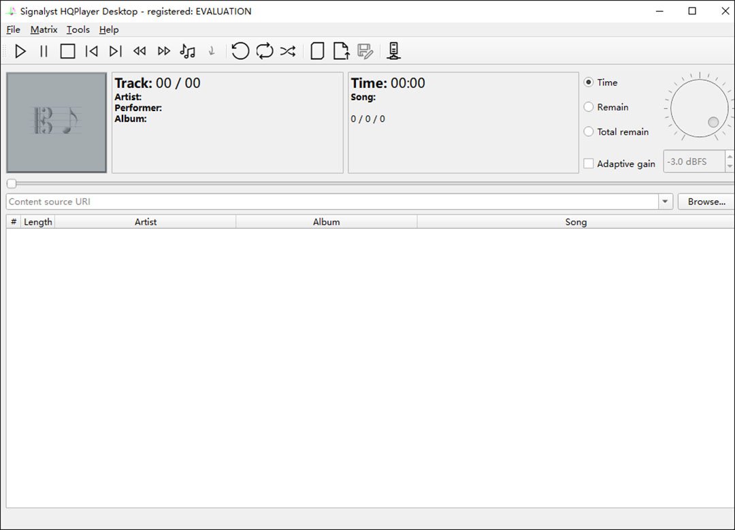Skip to the next track
The height and width of the screenshot is (530, 735).
click(115, 51)
